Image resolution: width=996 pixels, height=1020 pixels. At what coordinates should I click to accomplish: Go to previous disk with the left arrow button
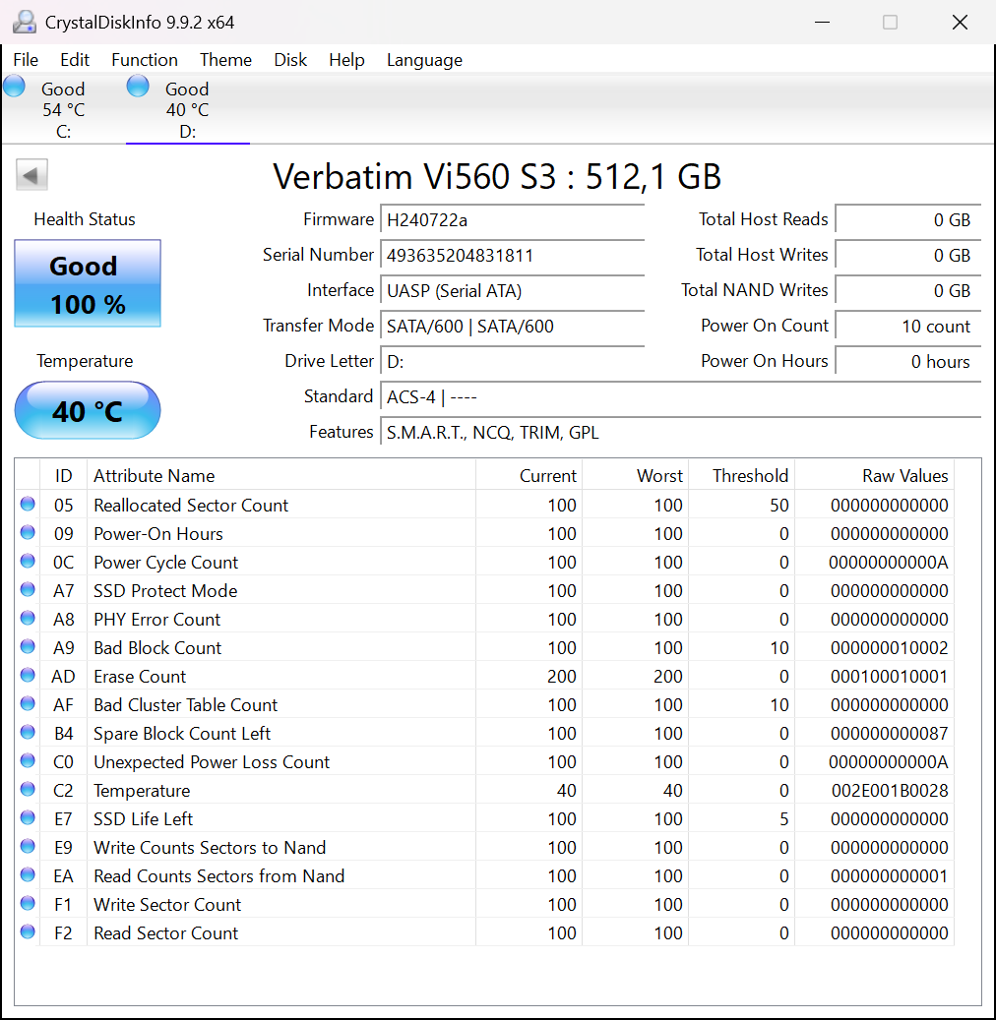coord(31,175)
